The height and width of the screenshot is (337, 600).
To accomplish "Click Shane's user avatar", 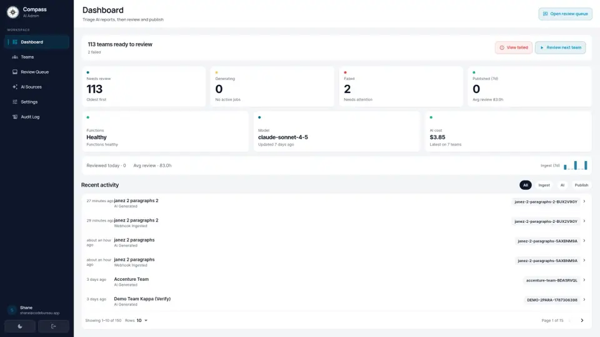I will click(12, 310).
